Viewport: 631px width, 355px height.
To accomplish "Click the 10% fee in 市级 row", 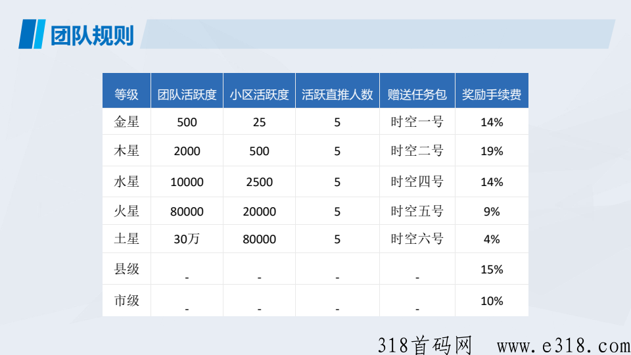I will (x=492, y=301).
